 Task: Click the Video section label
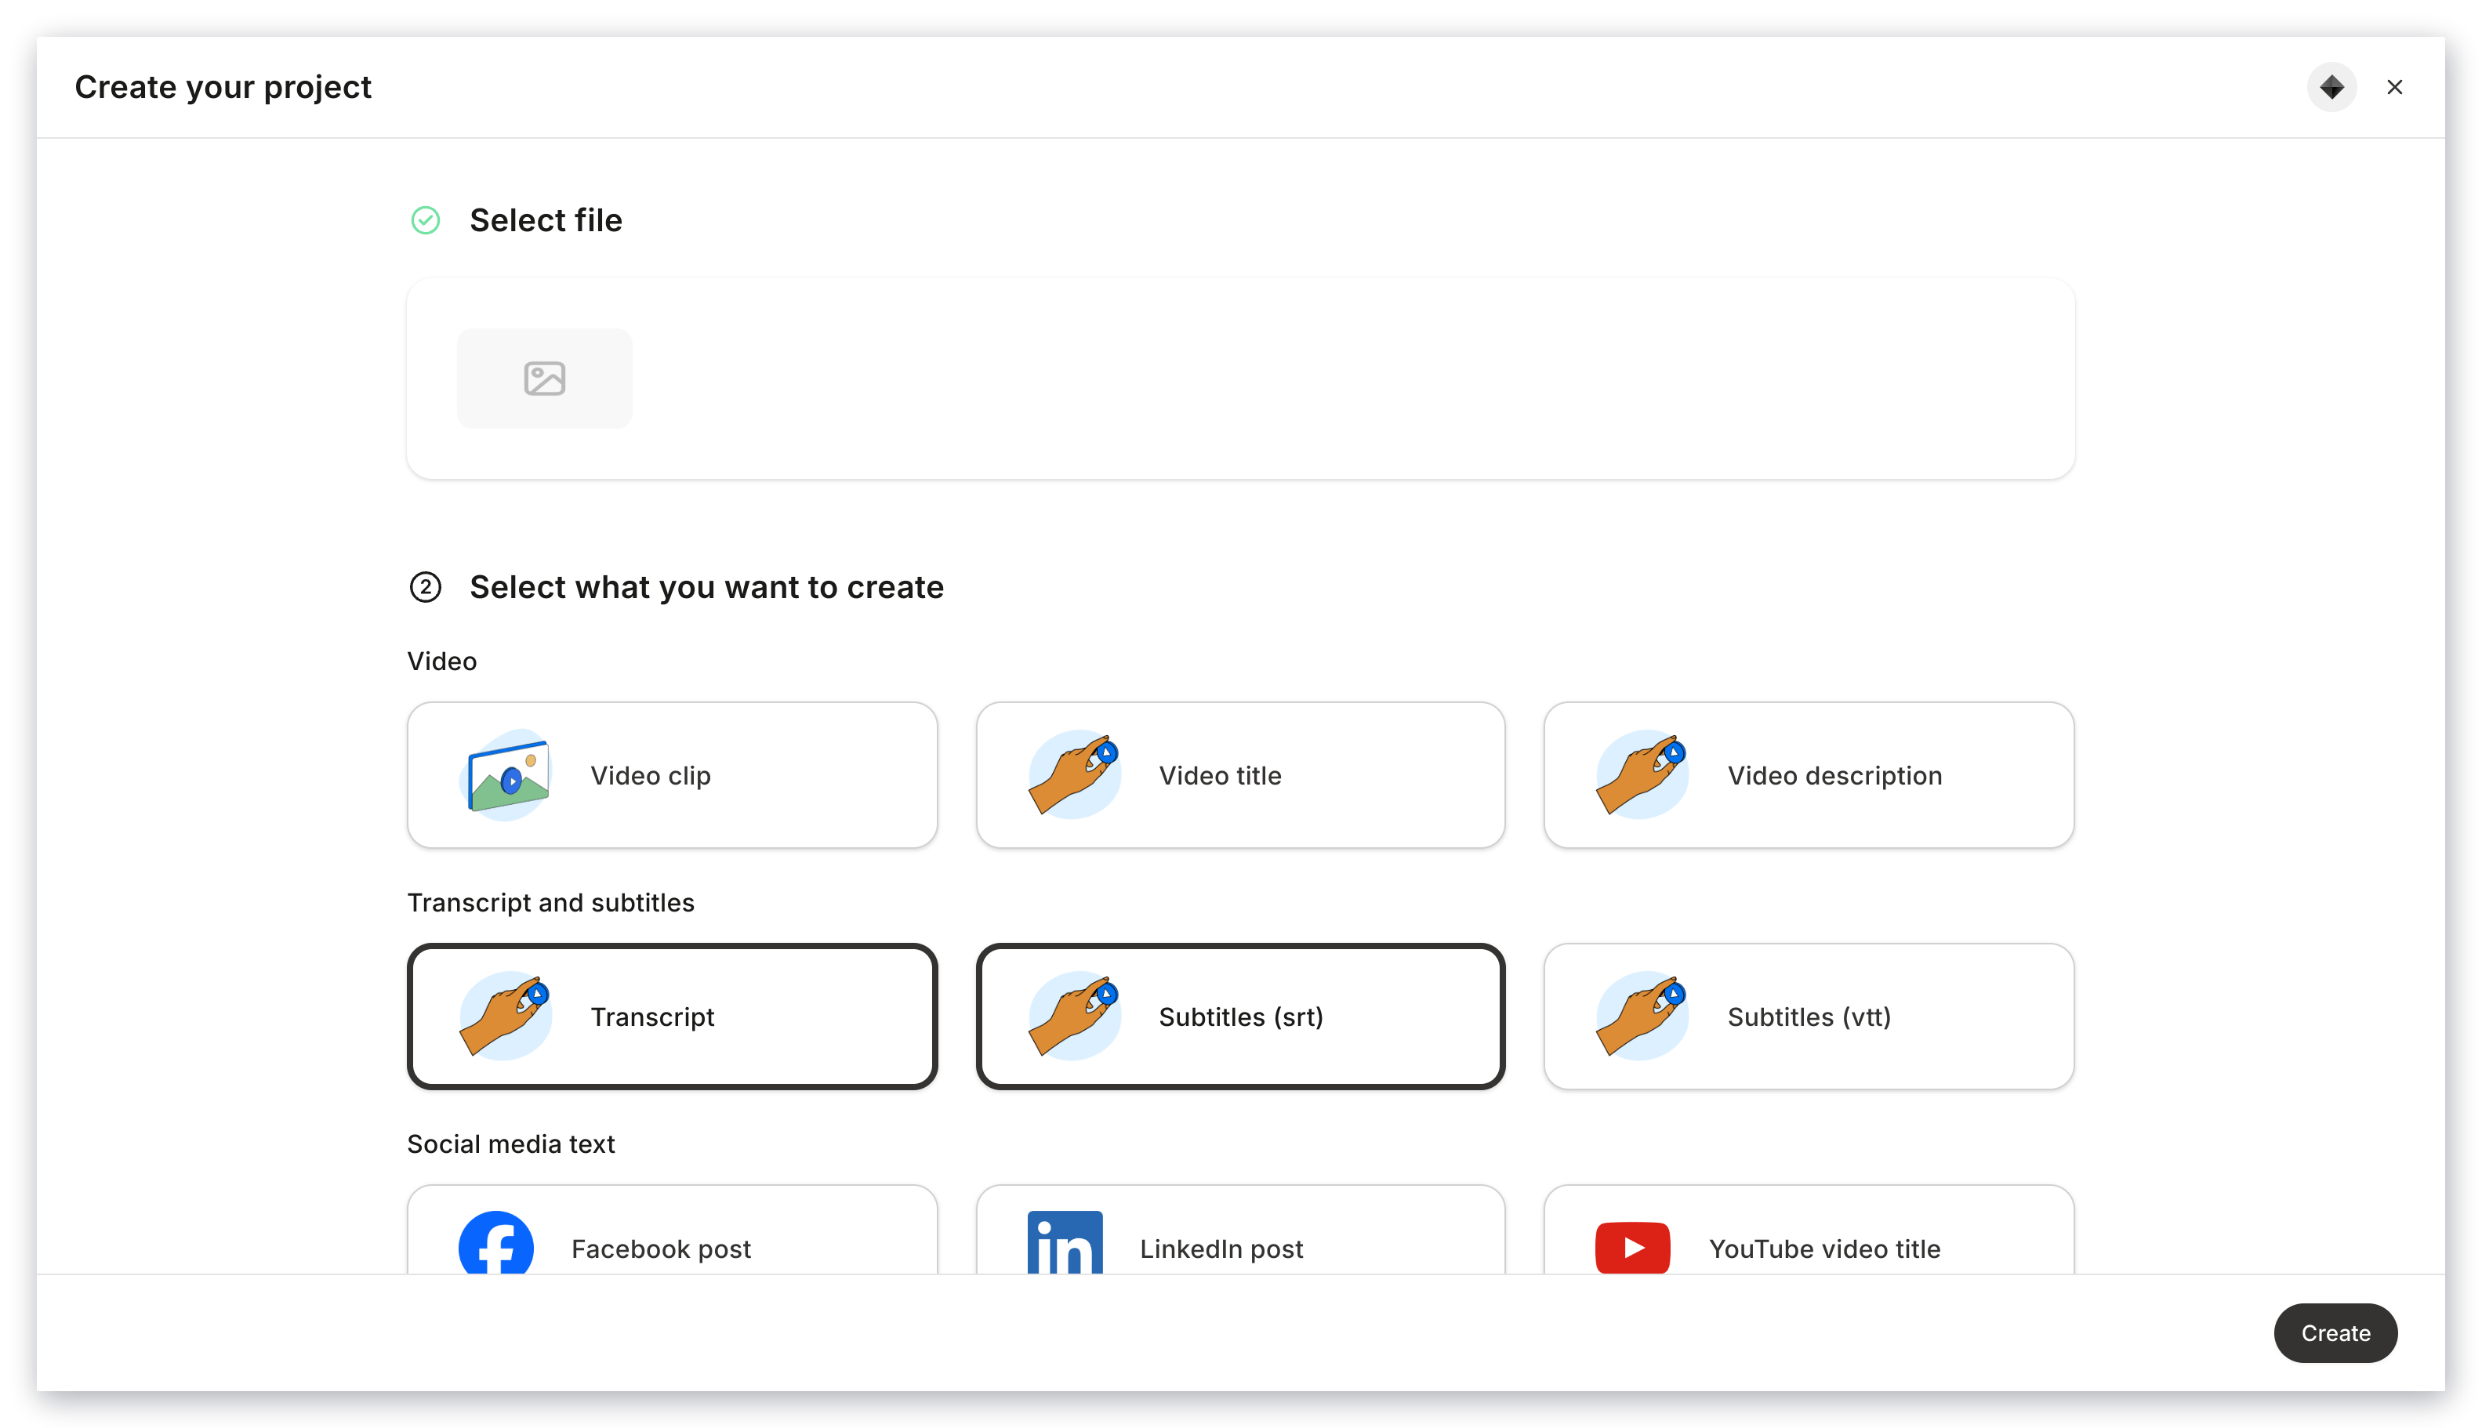click(441, 661)
